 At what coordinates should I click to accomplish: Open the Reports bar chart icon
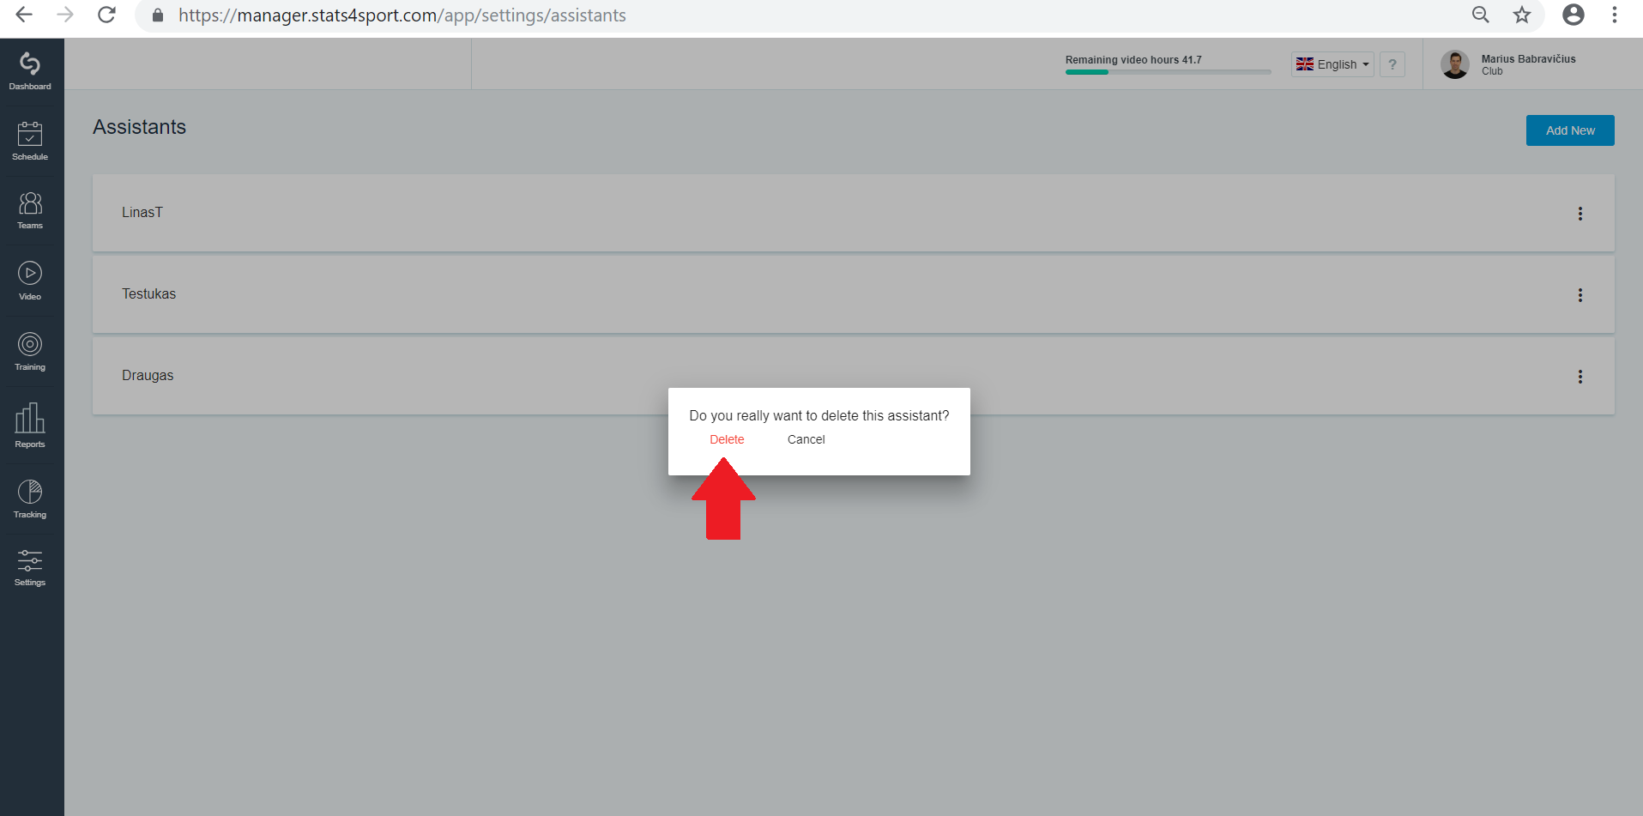(30, 419)
